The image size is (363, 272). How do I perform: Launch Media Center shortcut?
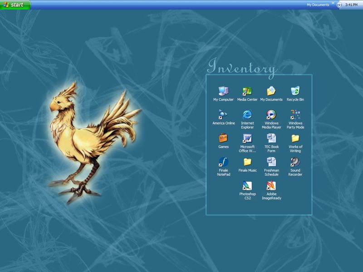coord(247,94)
